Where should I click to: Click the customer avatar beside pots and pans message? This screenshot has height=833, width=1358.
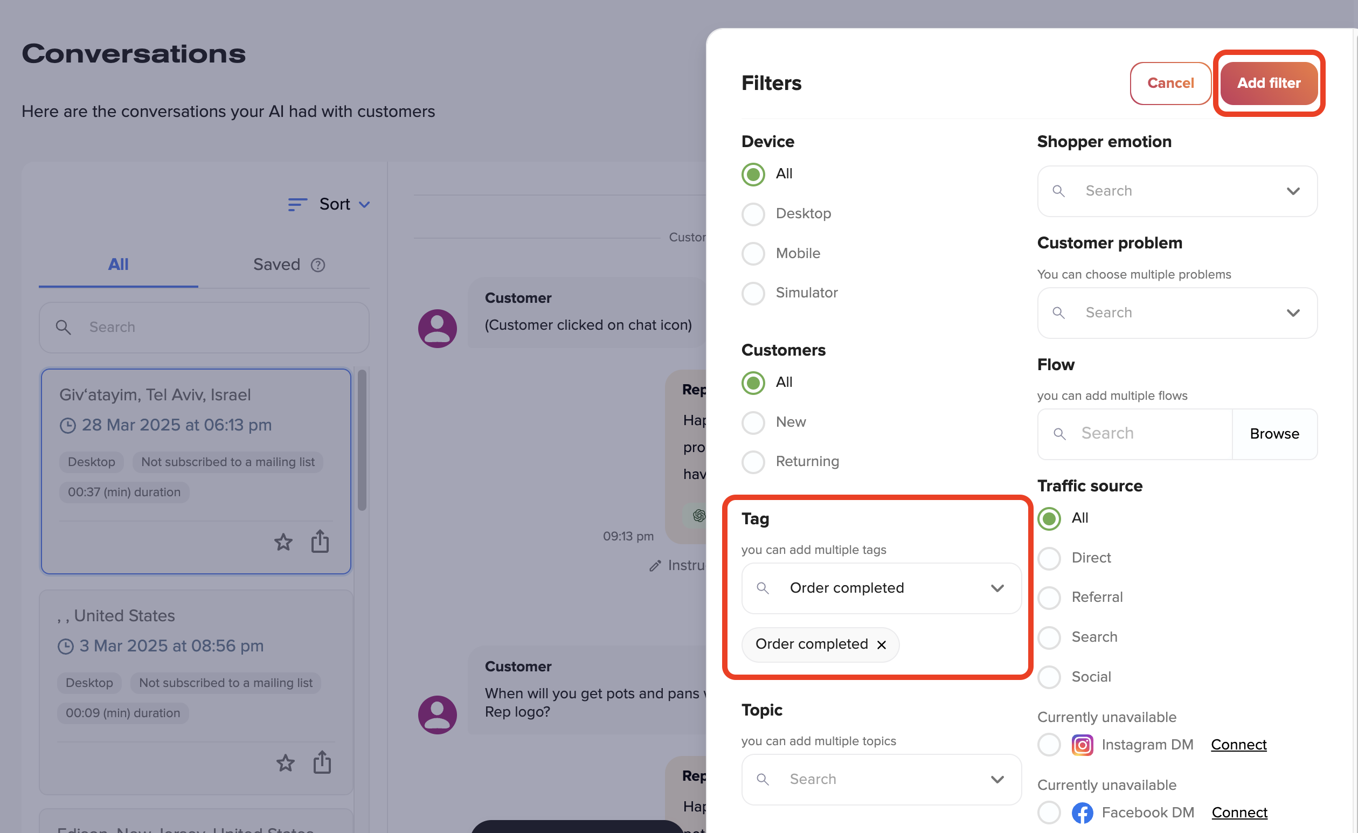click(x=437, y=714)
